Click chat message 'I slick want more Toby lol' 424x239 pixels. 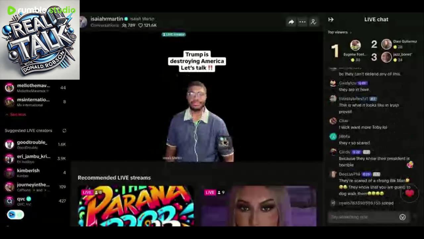pyautogui.click(x=363, y=127)
